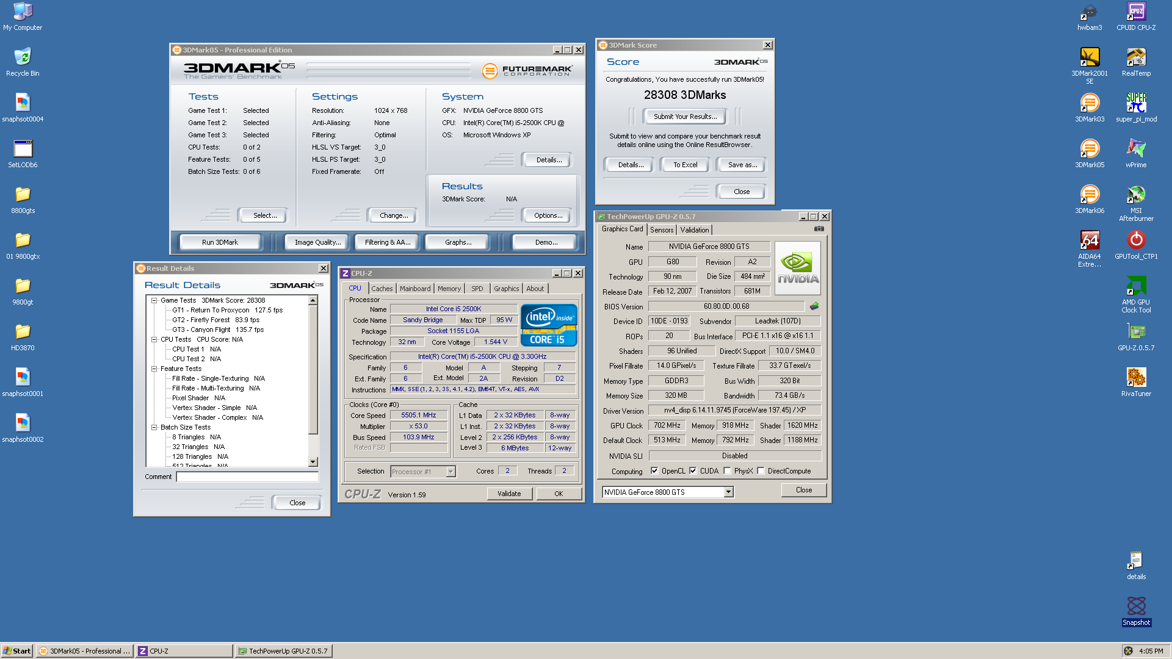
Task: Open My Computer desktop icon
Action: click(x=23, y=16)
